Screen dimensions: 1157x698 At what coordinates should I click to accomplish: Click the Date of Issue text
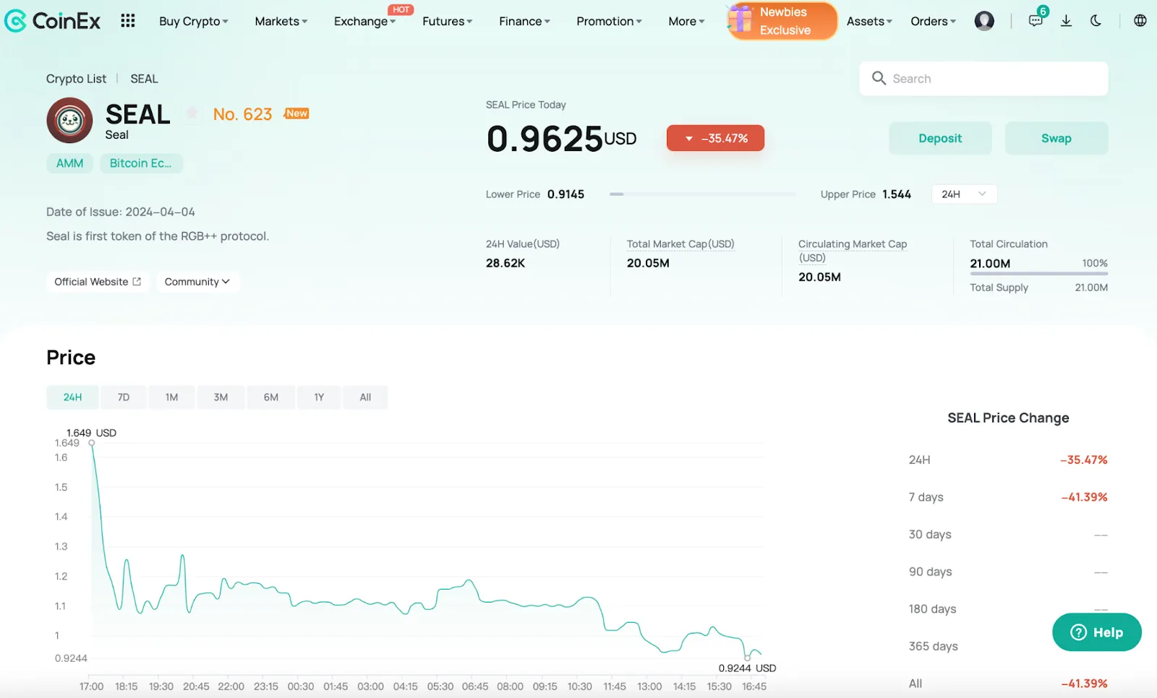tap(121, 212)
